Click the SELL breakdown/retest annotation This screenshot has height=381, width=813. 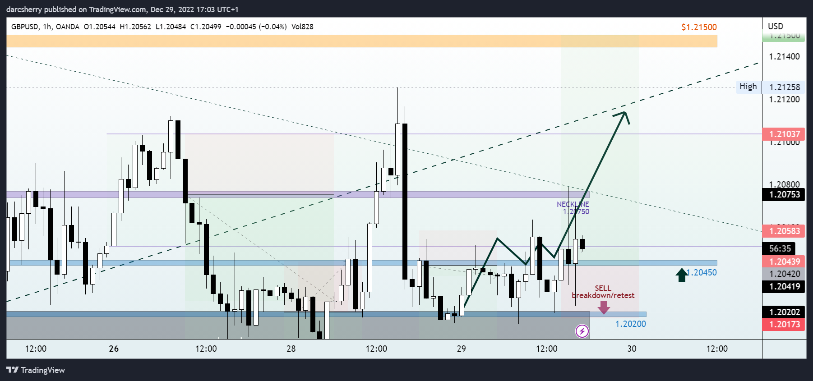tap(603, 292)
